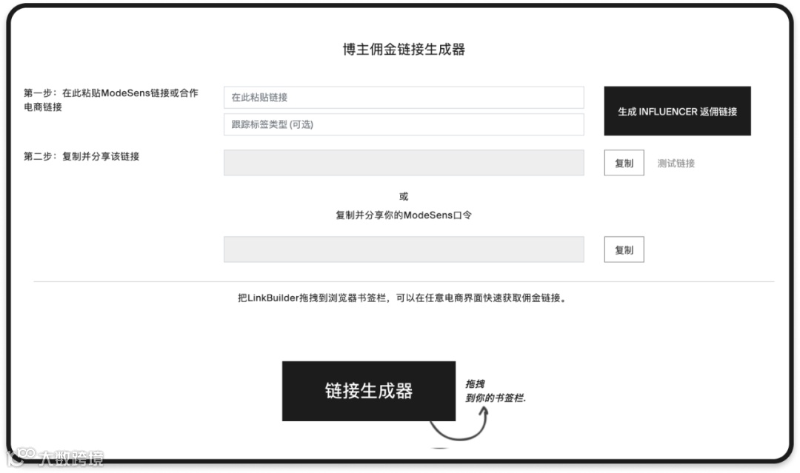Image resolution: width=800 pixels, height=473 pixels.
Task: Click the 拖拽到你的书签栏 caption
Action: pyautogui.click(x=495, y=391)
